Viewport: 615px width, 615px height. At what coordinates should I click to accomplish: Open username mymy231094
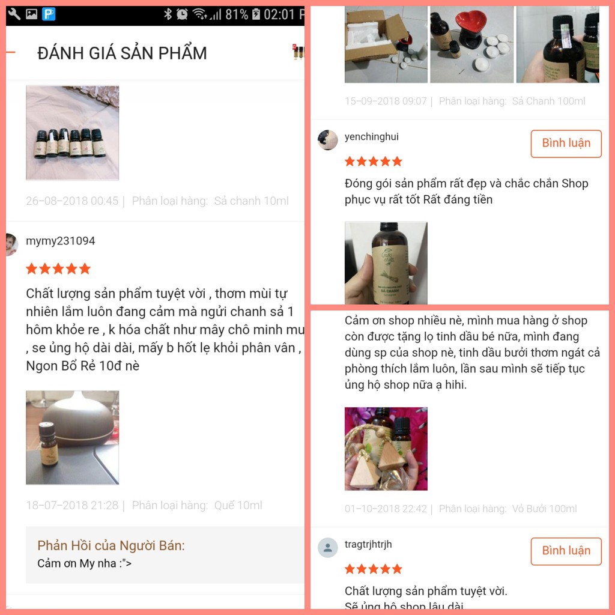tap(61, 241)
